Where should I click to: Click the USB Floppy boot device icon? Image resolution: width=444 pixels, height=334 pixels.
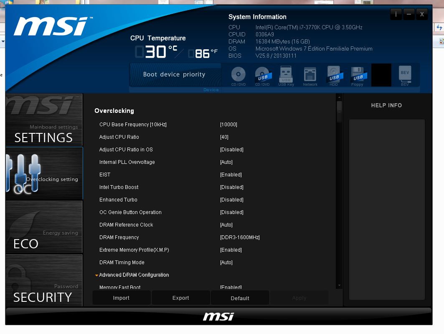tap(358, 76)
